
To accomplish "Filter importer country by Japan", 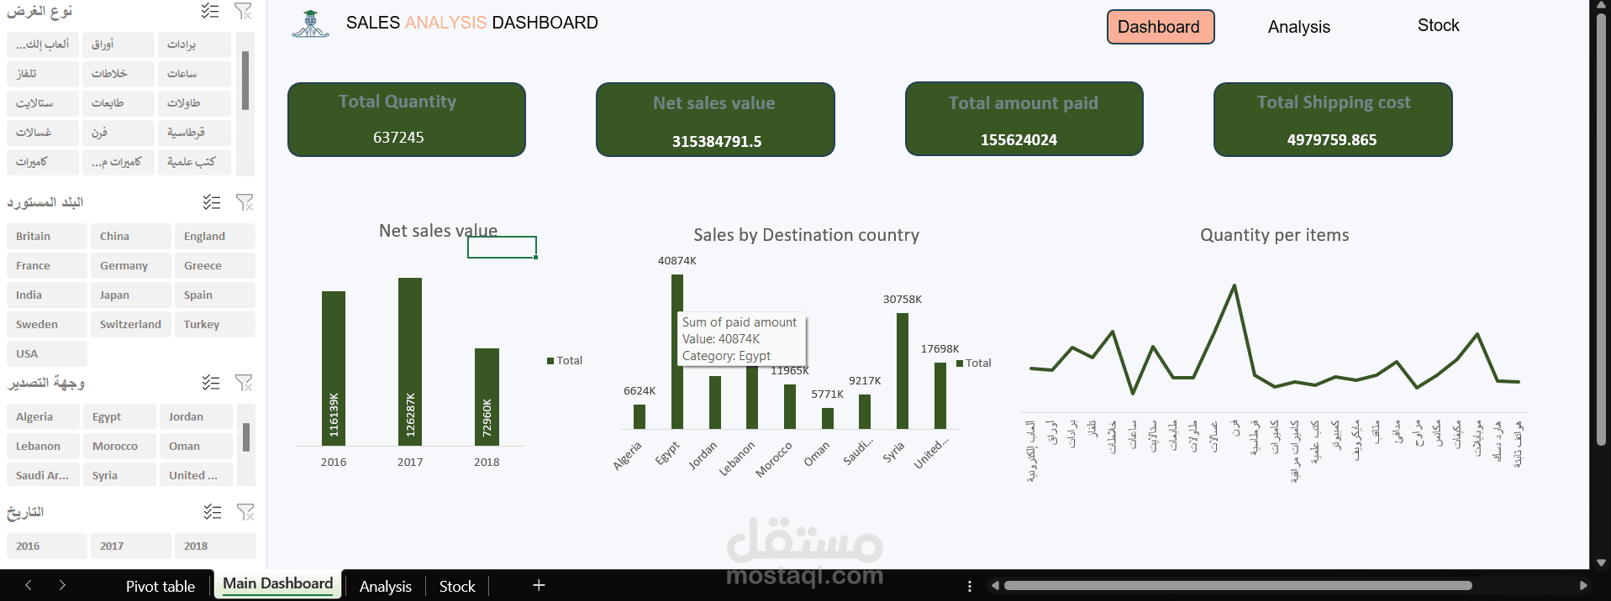I will click(x=131, y=295).
